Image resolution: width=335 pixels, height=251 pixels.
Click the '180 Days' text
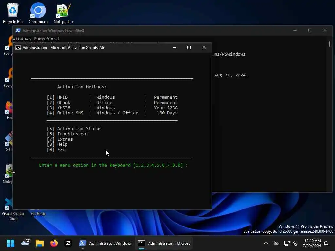(x=167, y=113)
